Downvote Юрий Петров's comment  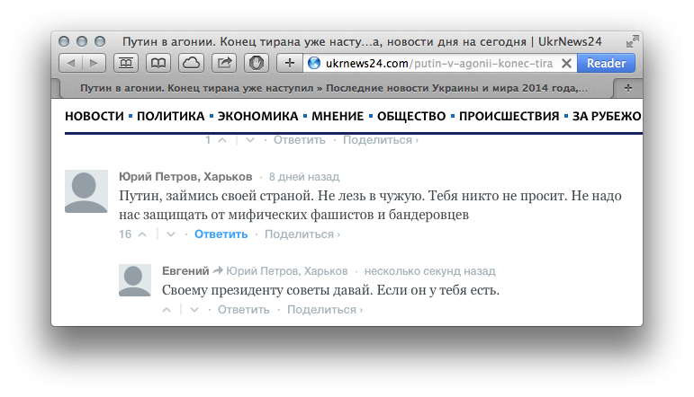tap(171, 234)
